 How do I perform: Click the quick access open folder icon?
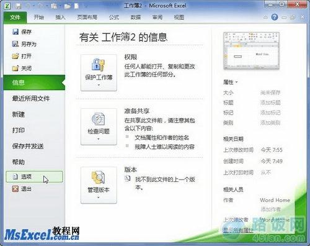[x=67, y=6]
